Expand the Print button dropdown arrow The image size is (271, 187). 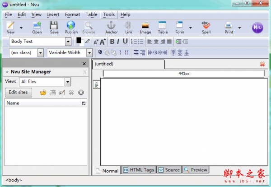point(239,28)
